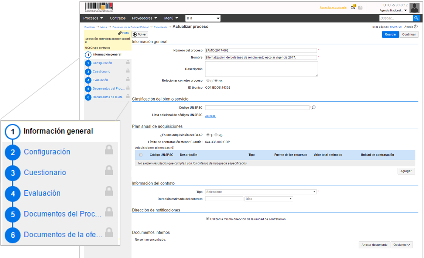This screenshot has height=258, width=424.
Task: Click the lock icon beside Documentos del Proc... in the sidebar
Action: pos(128,88)
